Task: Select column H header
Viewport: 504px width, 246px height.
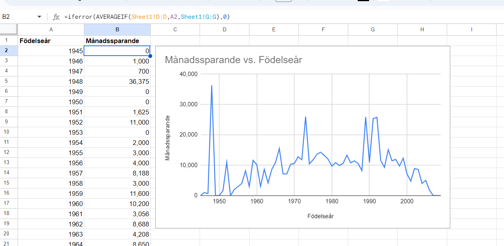Action: click(x=422, y=29)
